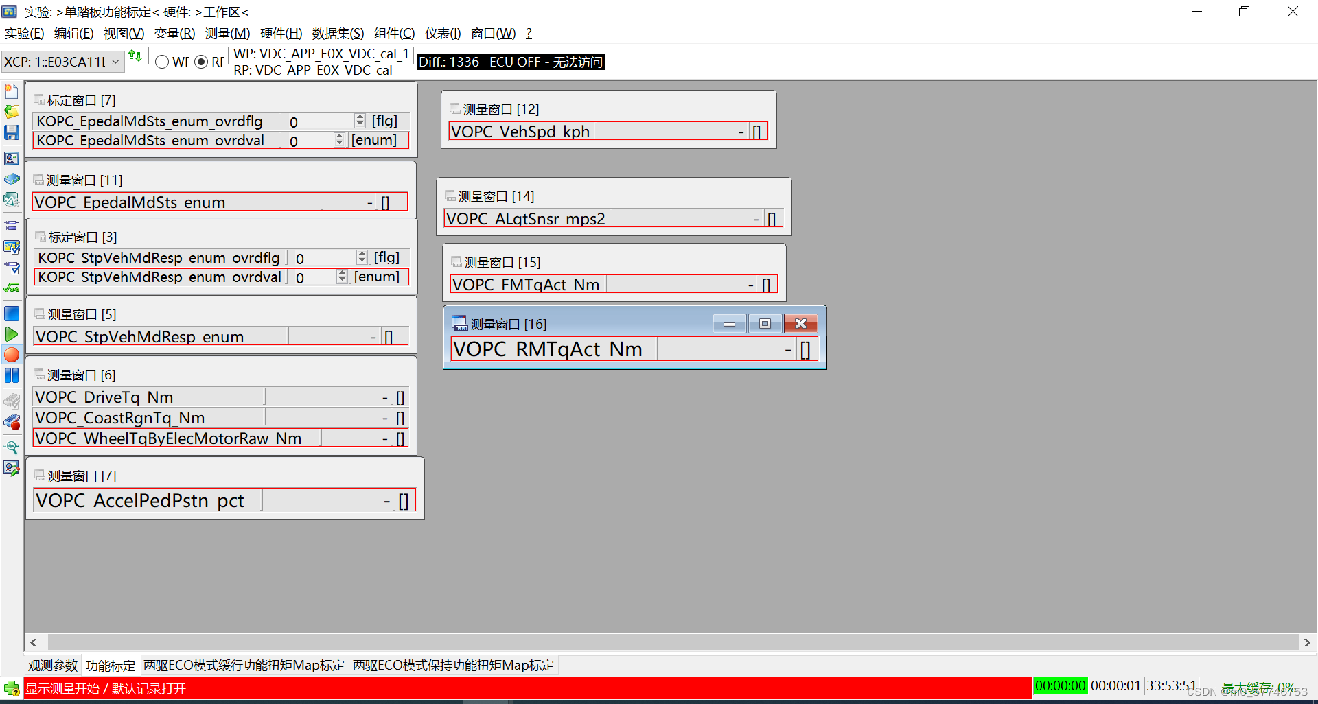
Task: Click the KOPC_StpVehMdResp_enum_ovrdval value field
Action: point(312,277)
